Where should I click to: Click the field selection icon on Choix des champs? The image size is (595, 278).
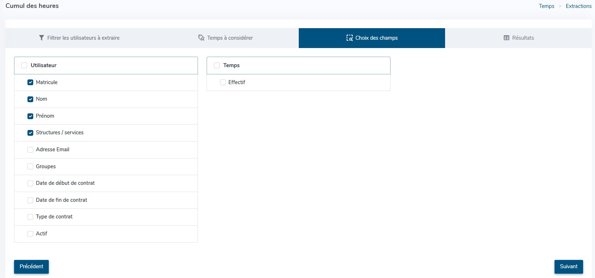[349, 38]
